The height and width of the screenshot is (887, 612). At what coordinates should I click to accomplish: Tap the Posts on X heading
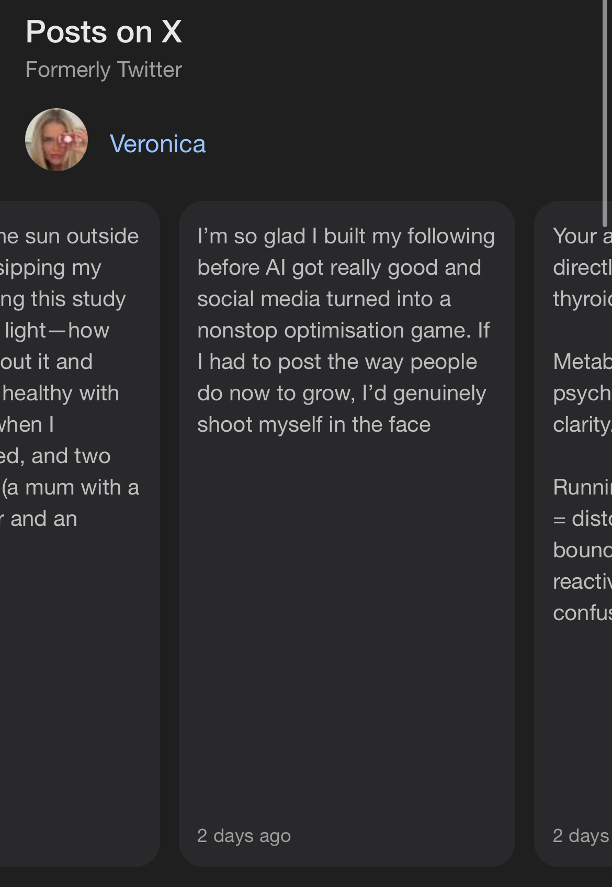[x=104, y=31]
